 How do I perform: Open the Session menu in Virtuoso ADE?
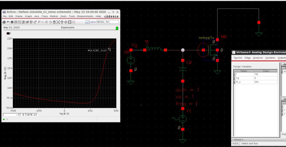pos(238,58)
